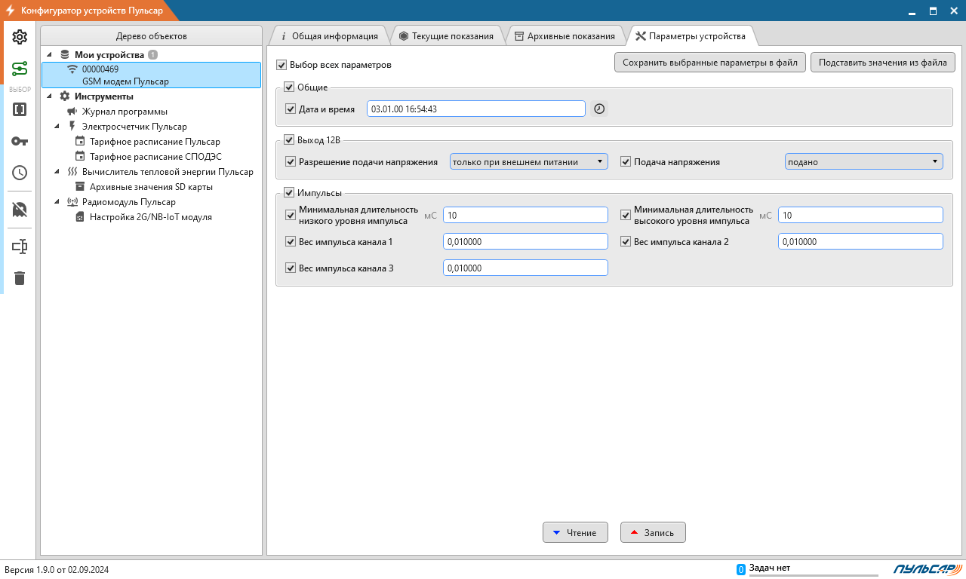
Task: Click calendar icon of Тарифное расписание Пульсар
Action: click(x=80, y=142)
